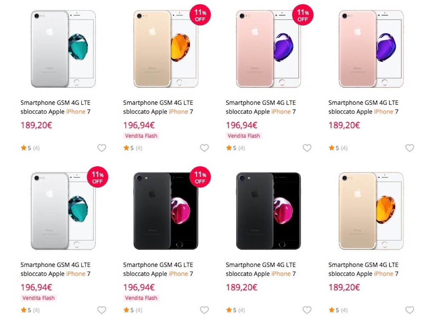
Task: Add the 189,20€ silver iPhone 7 to wishlist
Action: click(x=102, y=148)
